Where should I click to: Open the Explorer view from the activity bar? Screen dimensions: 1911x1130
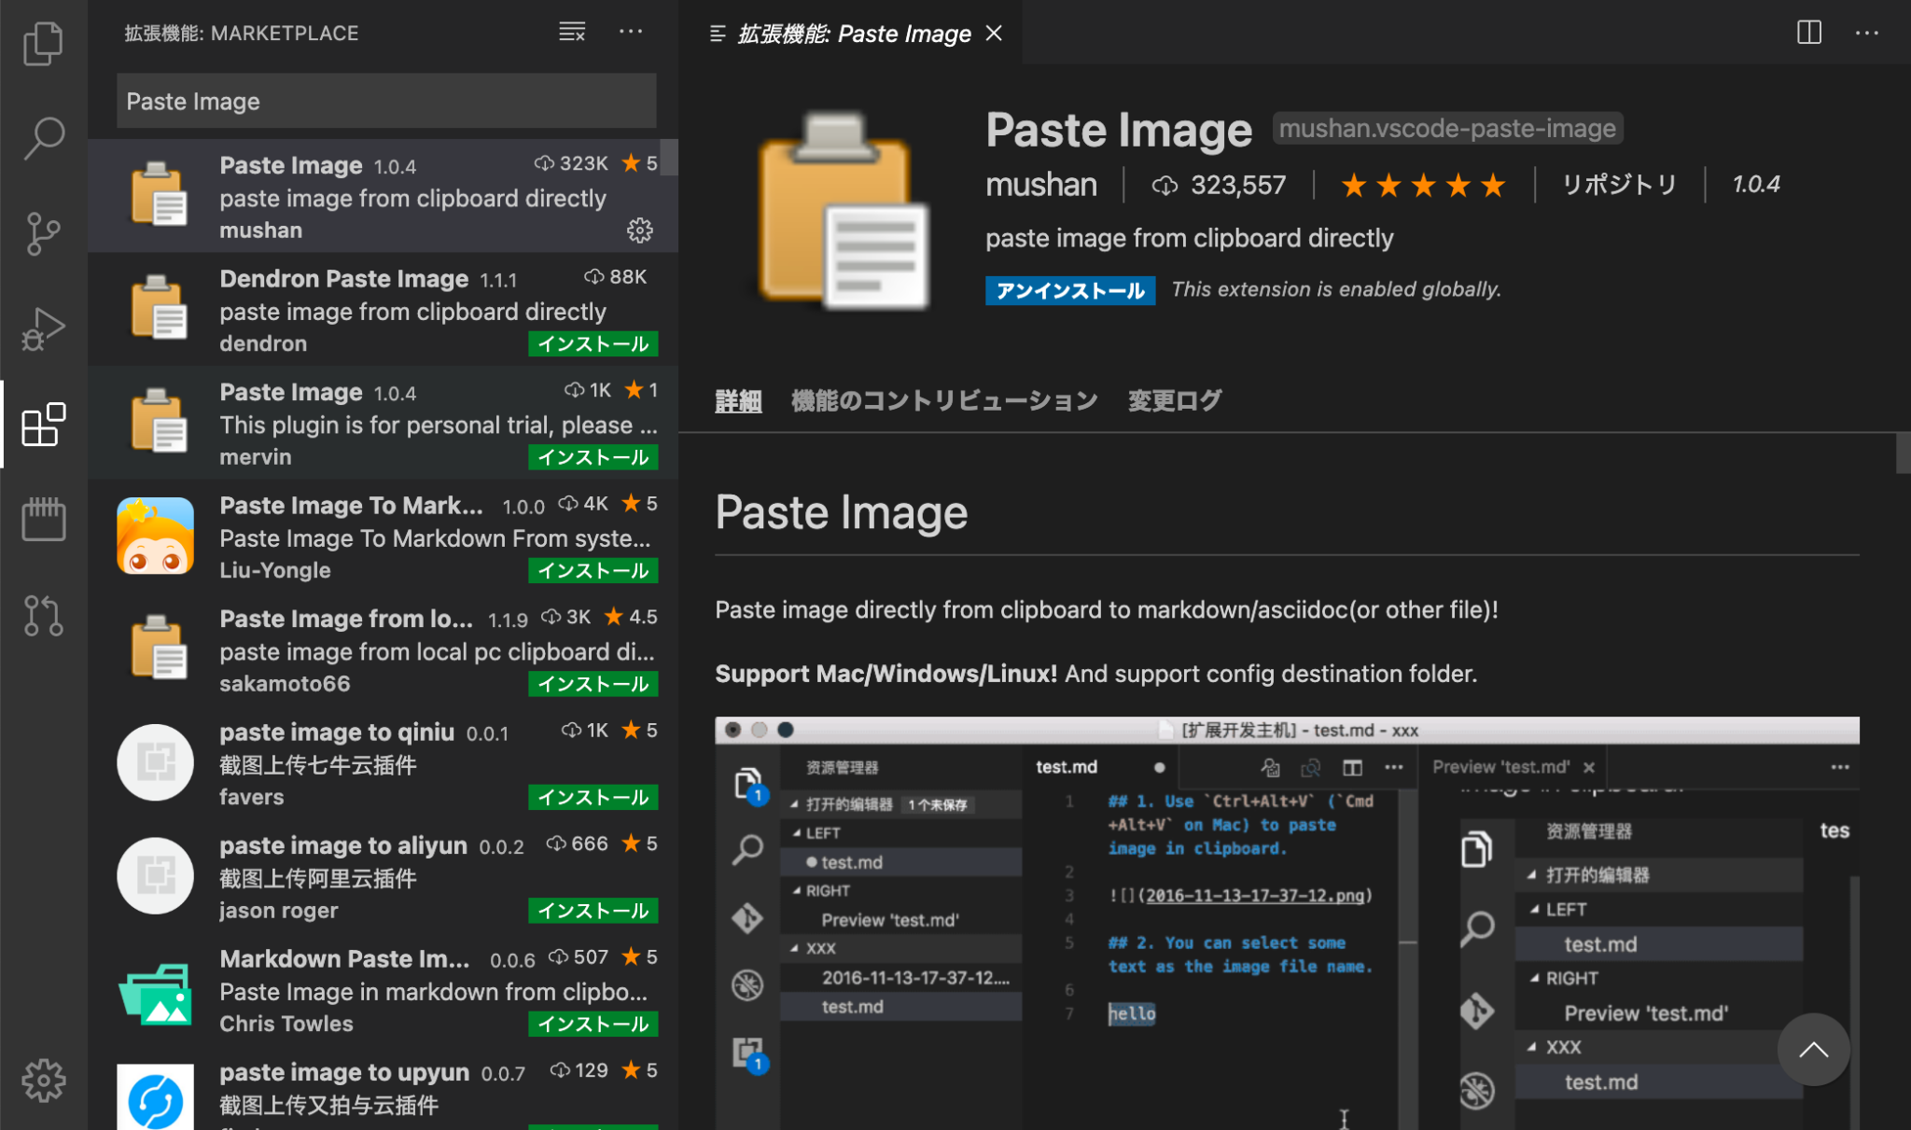pos(43,43)
